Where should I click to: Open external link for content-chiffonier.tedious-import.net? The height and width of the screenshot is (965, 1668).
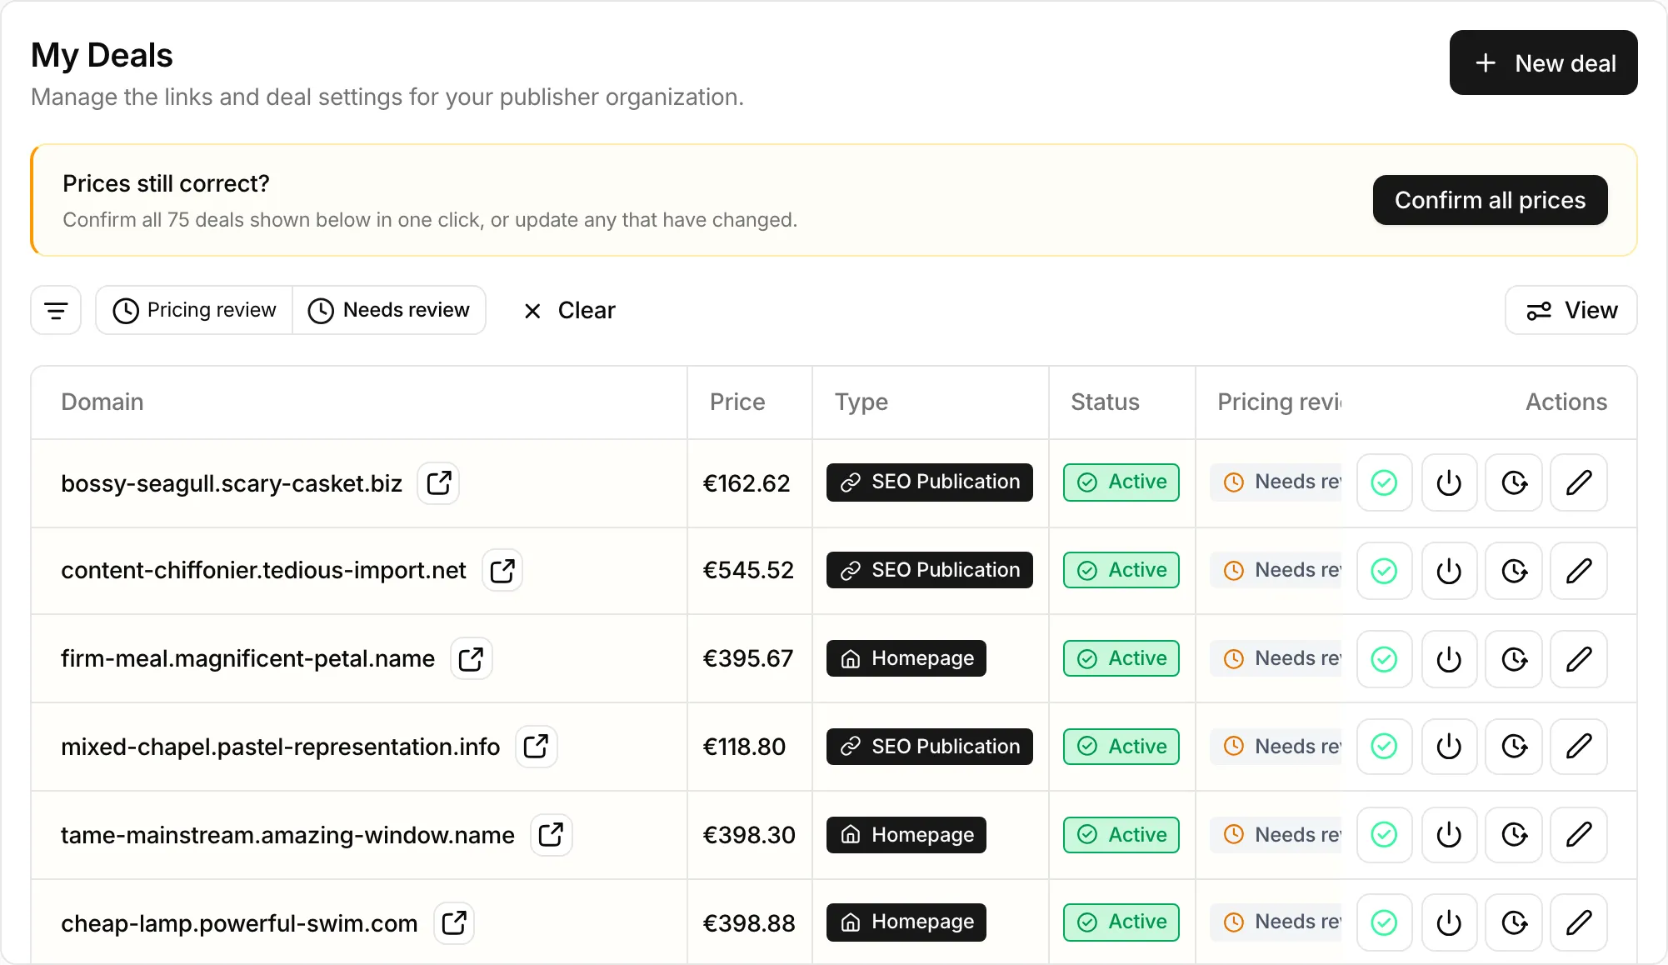[x=502, y=571]
